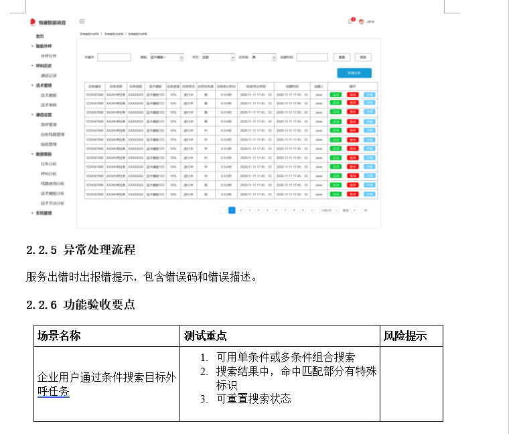Viewport: 517px width, 434px height.
Task: Click green 启动 button in last table row
Action: pos(336,194)
